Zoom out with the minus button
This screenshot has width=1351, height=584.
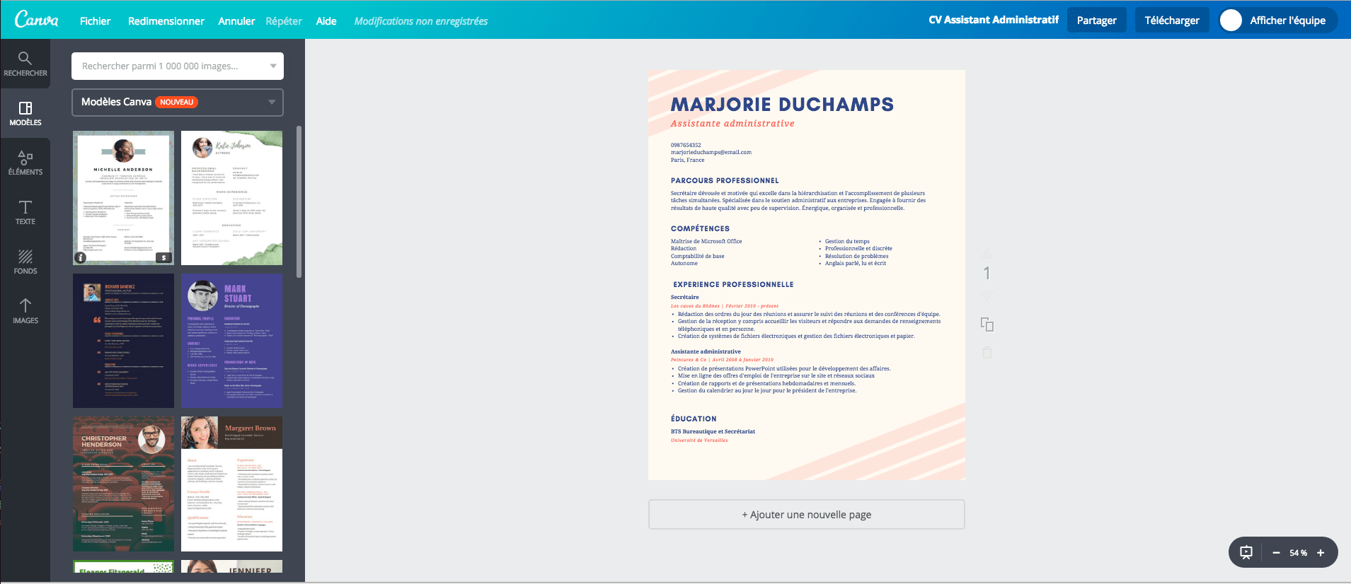click(x=1276, y=553)
